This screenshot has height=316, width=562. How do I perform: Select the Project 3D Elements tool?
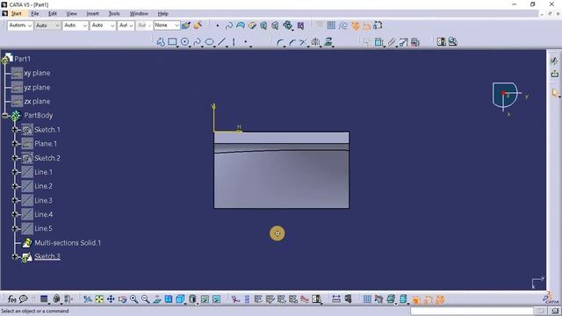point(328,42)
